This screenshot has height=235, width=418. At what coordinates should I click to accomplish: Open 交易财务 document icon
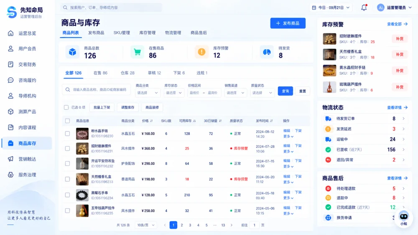click(x=11, y=64)
